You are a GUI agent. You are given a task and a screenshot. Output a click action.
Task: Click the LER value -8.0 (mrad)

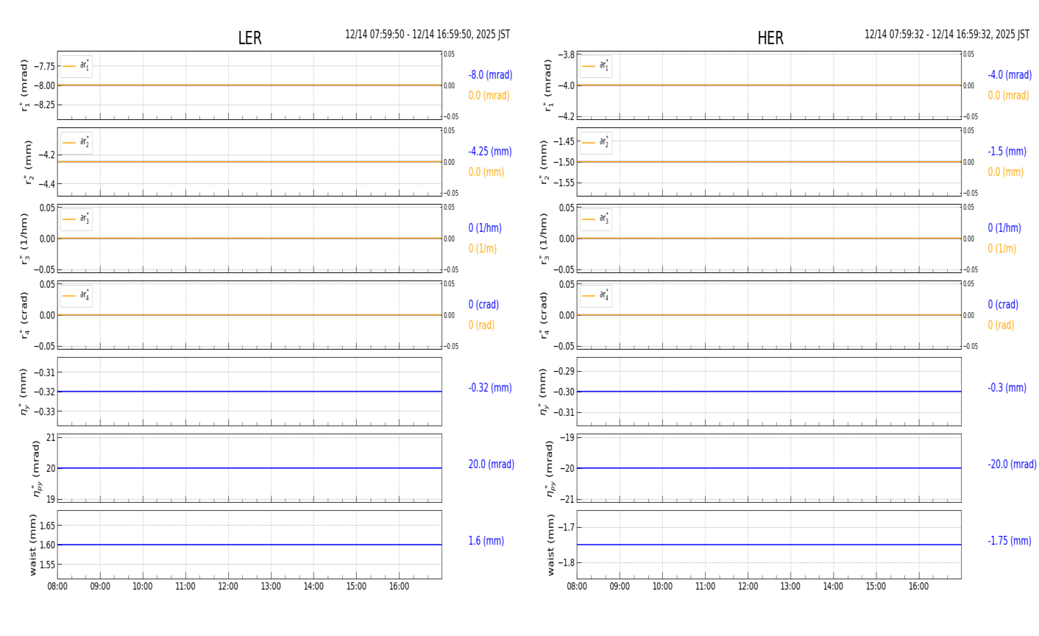(x=490, y=75)
